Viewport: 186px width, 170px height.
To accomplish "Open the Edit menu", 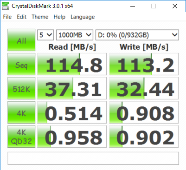I will [x=22, y=17].
